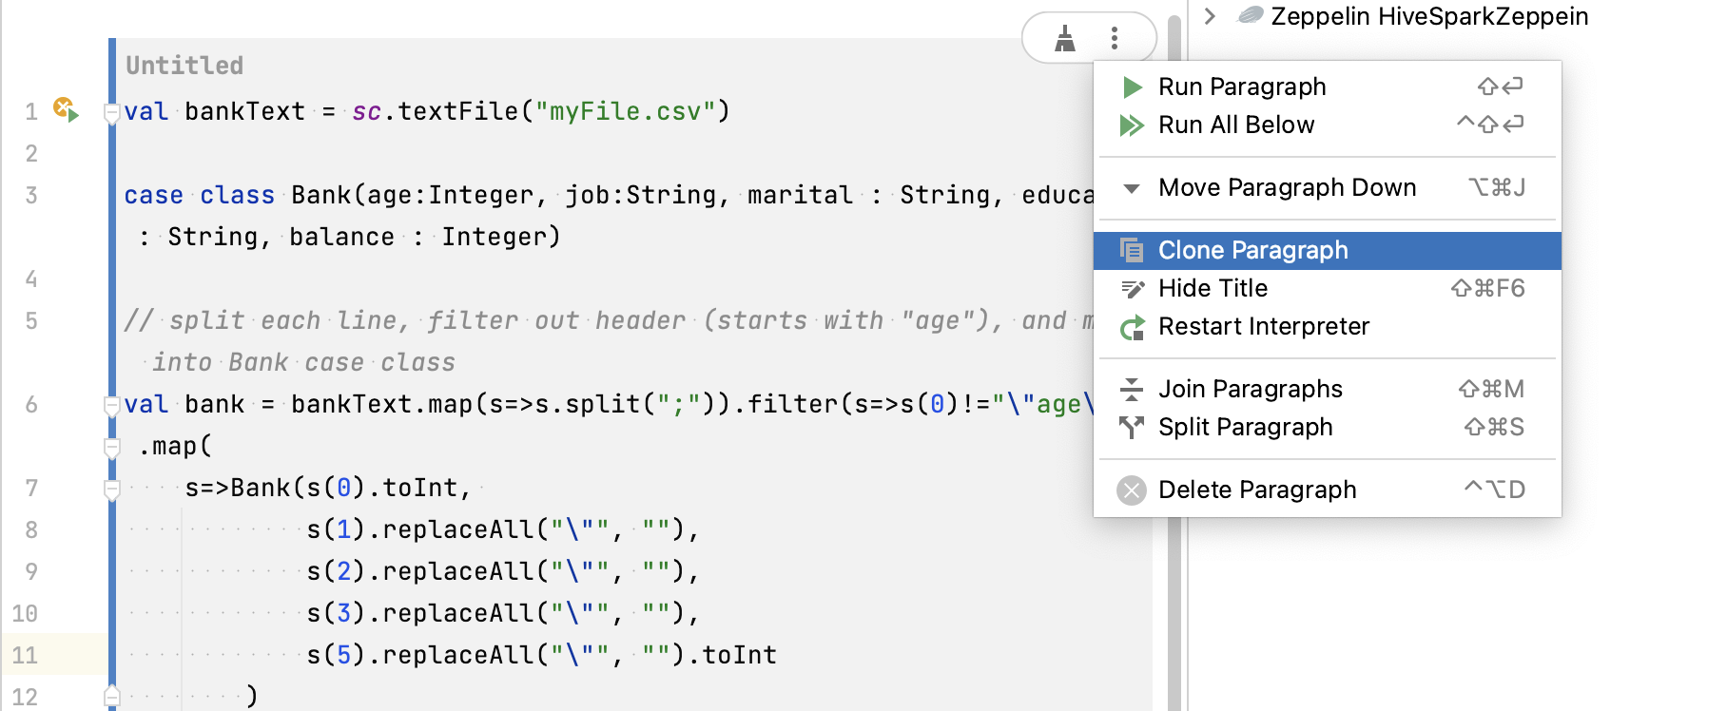The height and width of the screenshot is (711, 1727).
Task: Click .toInt at end of line 11
Action: [x=731, y=655]
